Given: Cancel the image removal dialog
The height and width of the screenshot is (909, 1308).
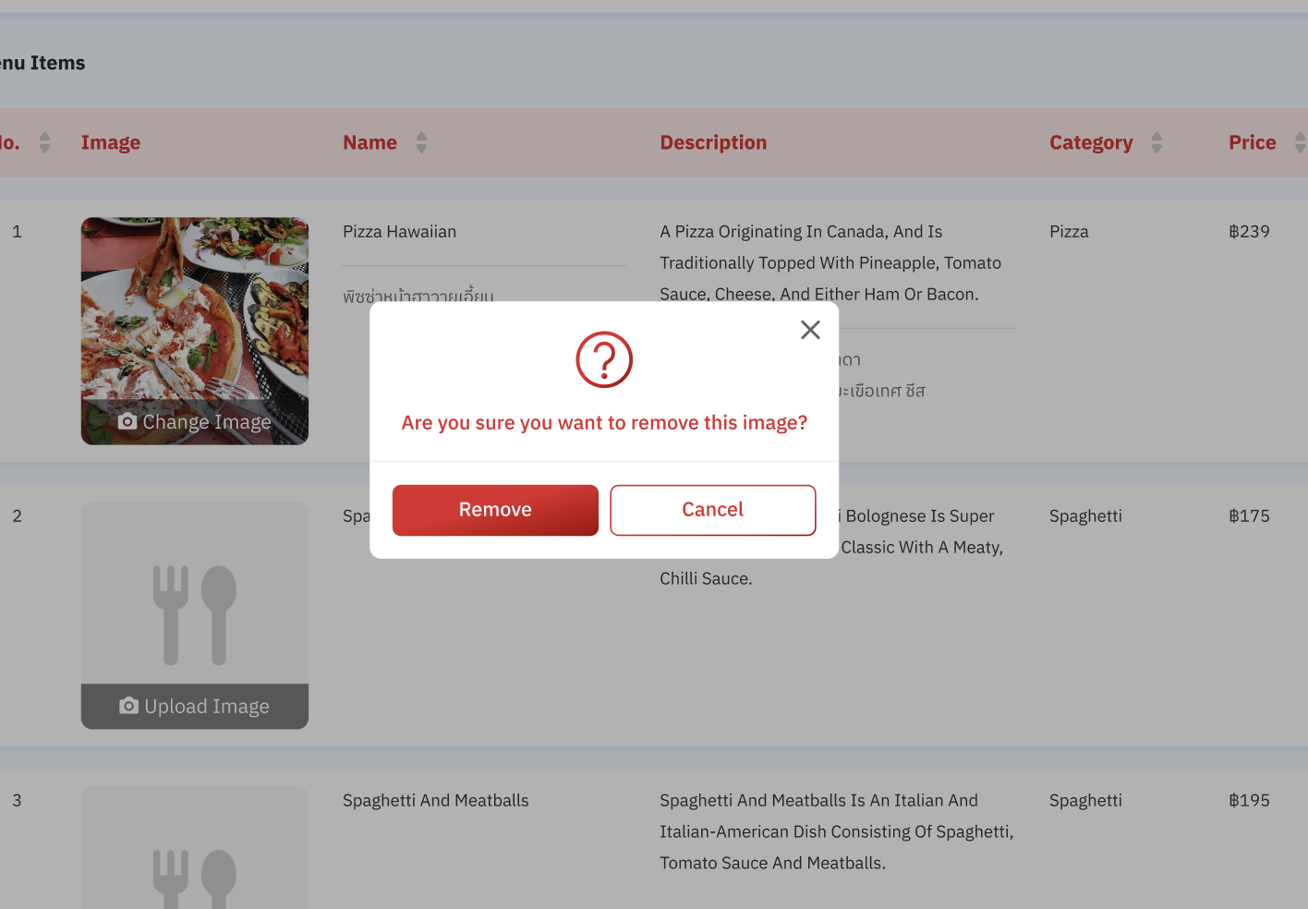Looking at the screenshot, I should (712, 510).
